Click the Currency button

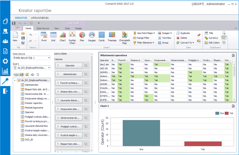click(211, 38)
